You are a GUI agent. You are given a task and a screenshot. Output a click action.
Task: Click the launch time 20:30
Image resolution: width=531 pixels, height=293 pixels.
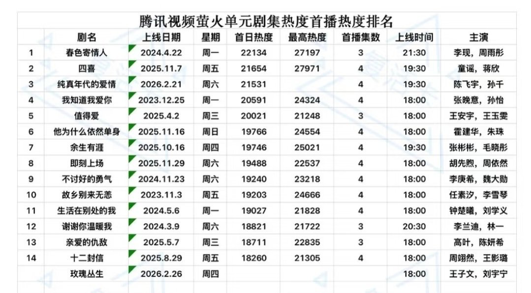click(x=414, y=227)
